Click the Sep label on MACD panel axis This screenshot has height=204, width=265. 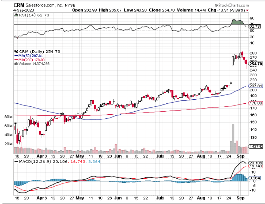pyautogui.click(x=241, y=198)
